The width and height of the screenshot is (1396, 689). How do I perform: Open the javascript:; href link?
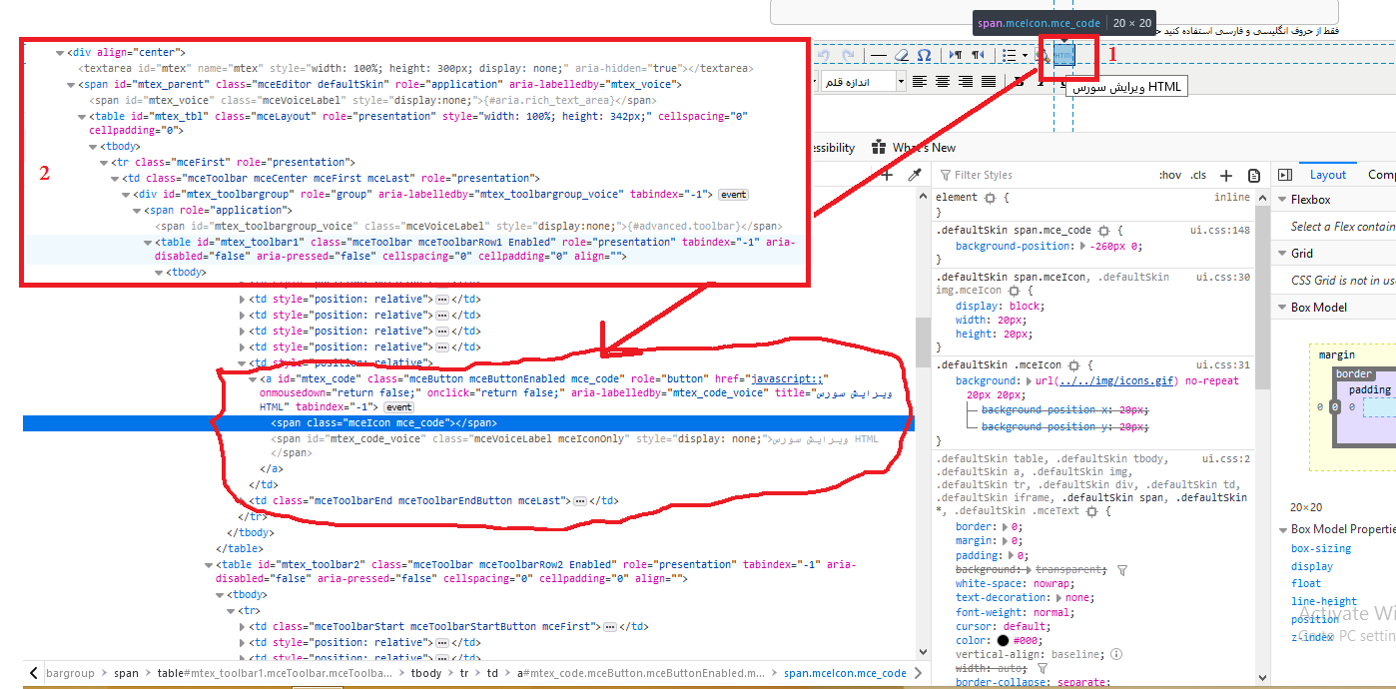(x=785, y=378)
